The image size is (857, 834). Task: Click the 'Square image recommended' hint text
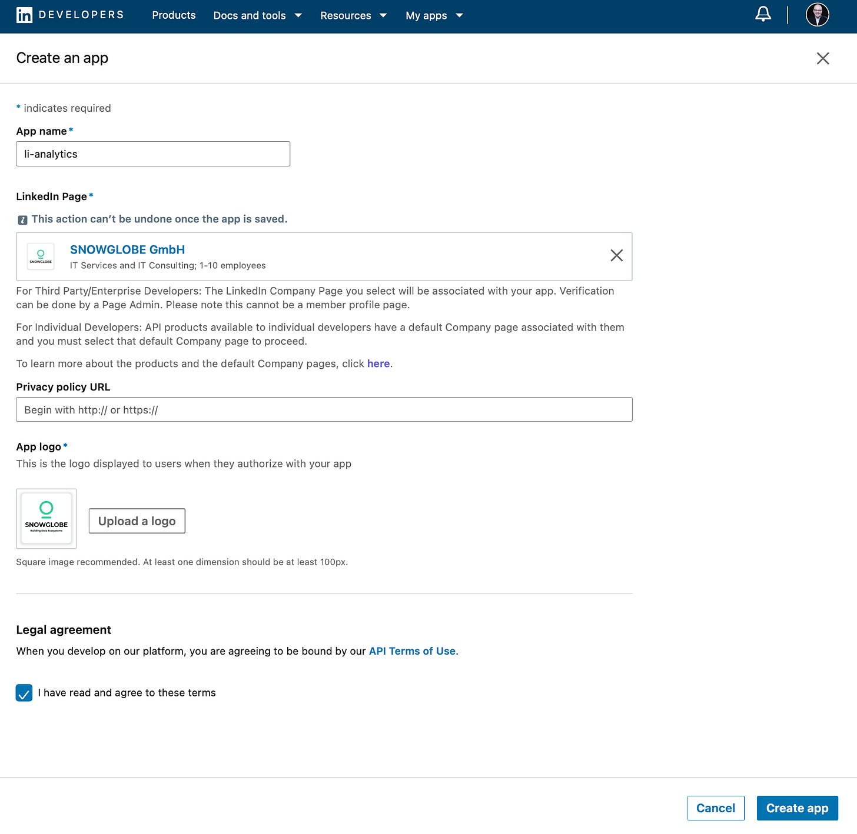(182, 562)
